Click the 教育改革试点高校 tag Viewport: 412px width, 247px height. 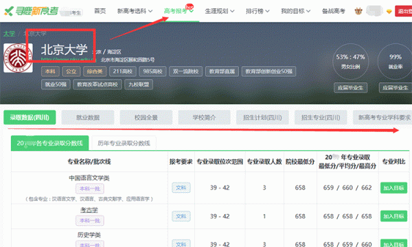click(98, 84)
